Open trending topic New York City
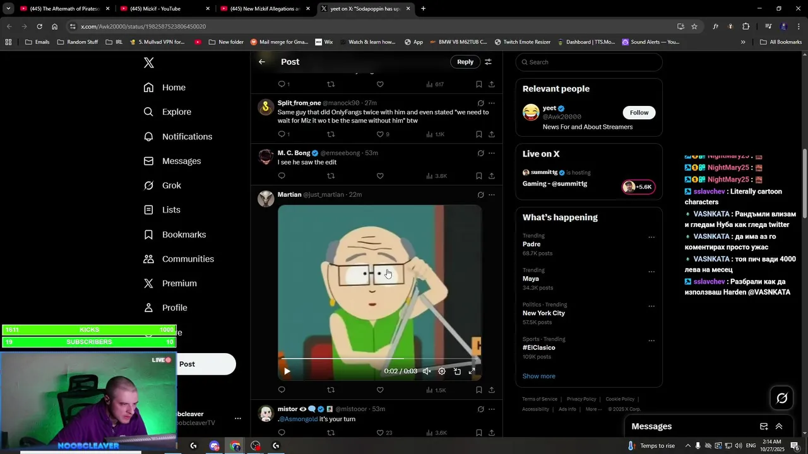 pos(544,313)
